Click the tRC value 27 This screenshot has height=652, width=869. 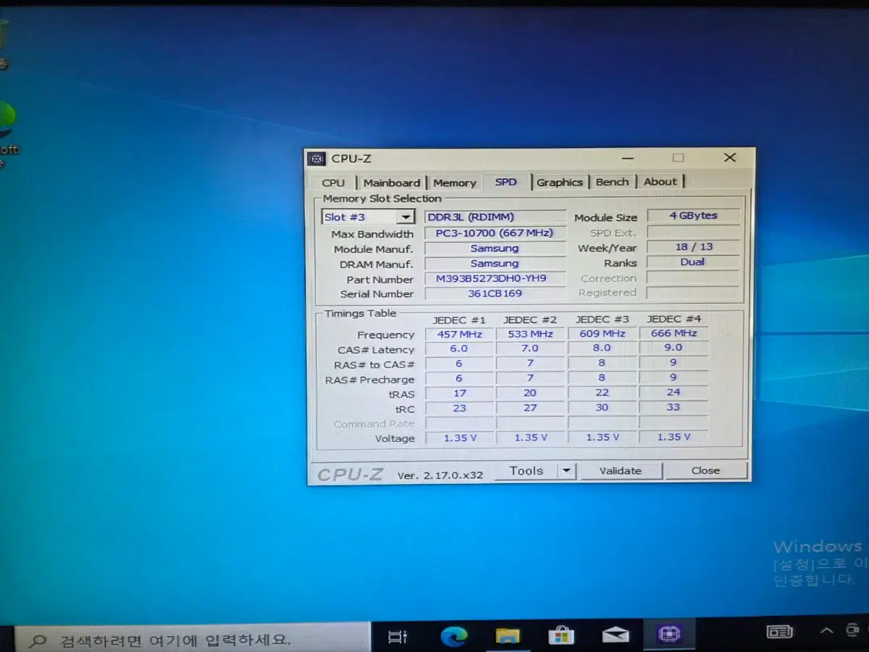pyautogui.click(x=530, y=409)
